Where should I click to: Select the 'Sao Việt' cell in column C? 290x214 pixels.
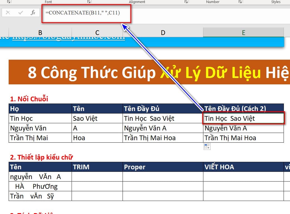97,118
